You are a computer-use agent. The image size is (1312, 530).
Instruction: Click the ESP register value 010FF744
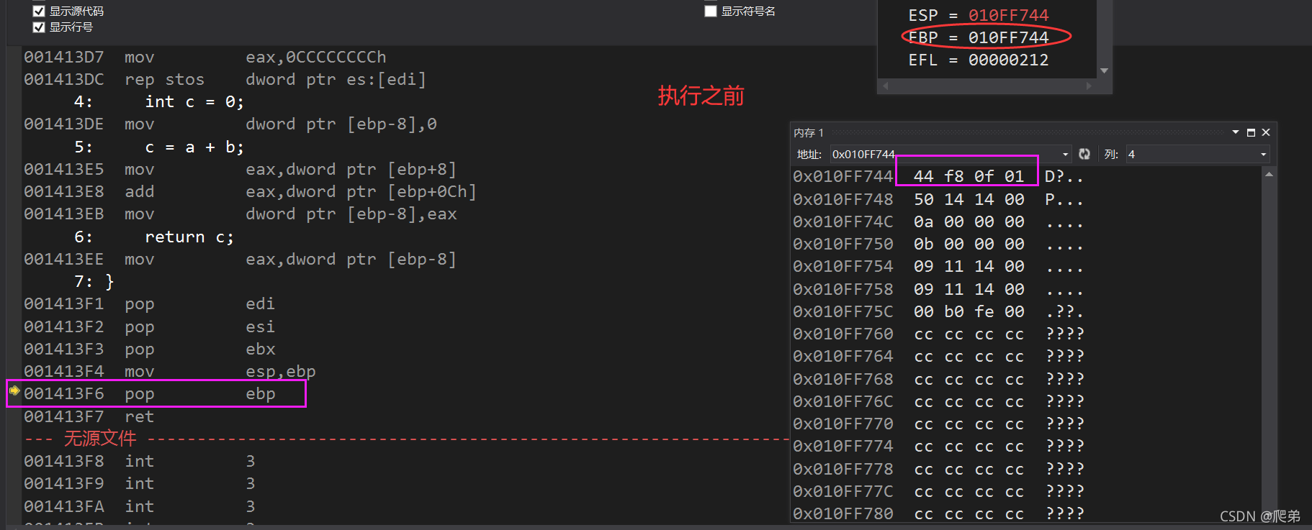(1008, 15)
